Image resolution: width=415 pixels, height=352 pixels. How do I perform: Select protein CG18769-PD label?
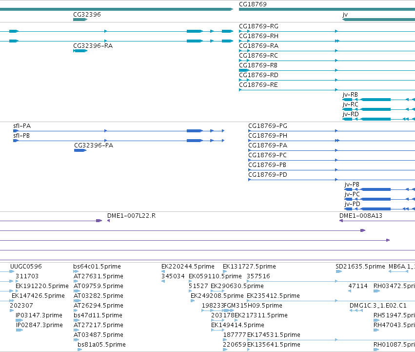tap(268, 175)
